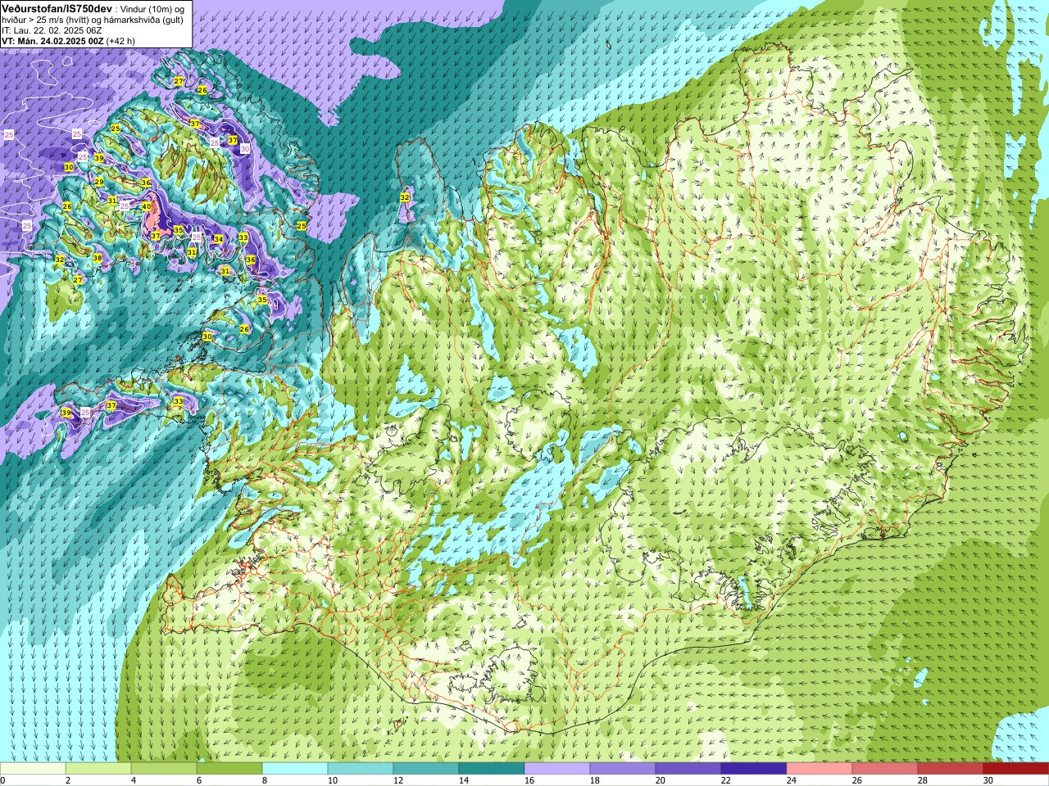Click the white-boxed '30' gust contour label

coord(245,148)
